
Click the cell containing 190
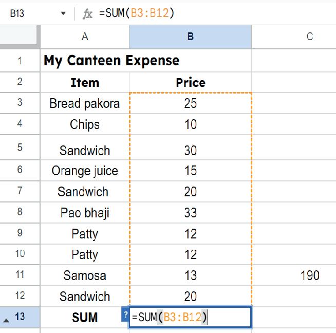(x=309, y=275)
